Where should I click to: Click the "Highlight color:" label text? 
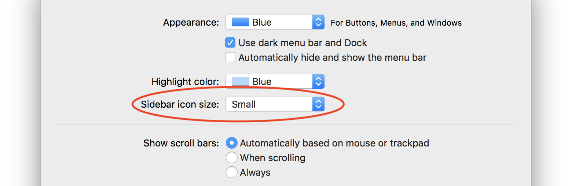pos(185,82)
